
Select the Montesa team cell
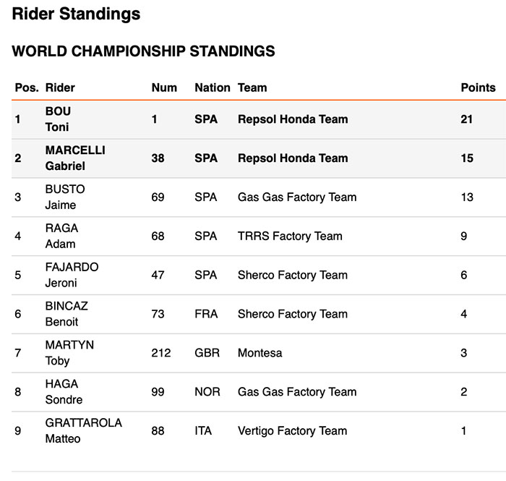(260, 354)
